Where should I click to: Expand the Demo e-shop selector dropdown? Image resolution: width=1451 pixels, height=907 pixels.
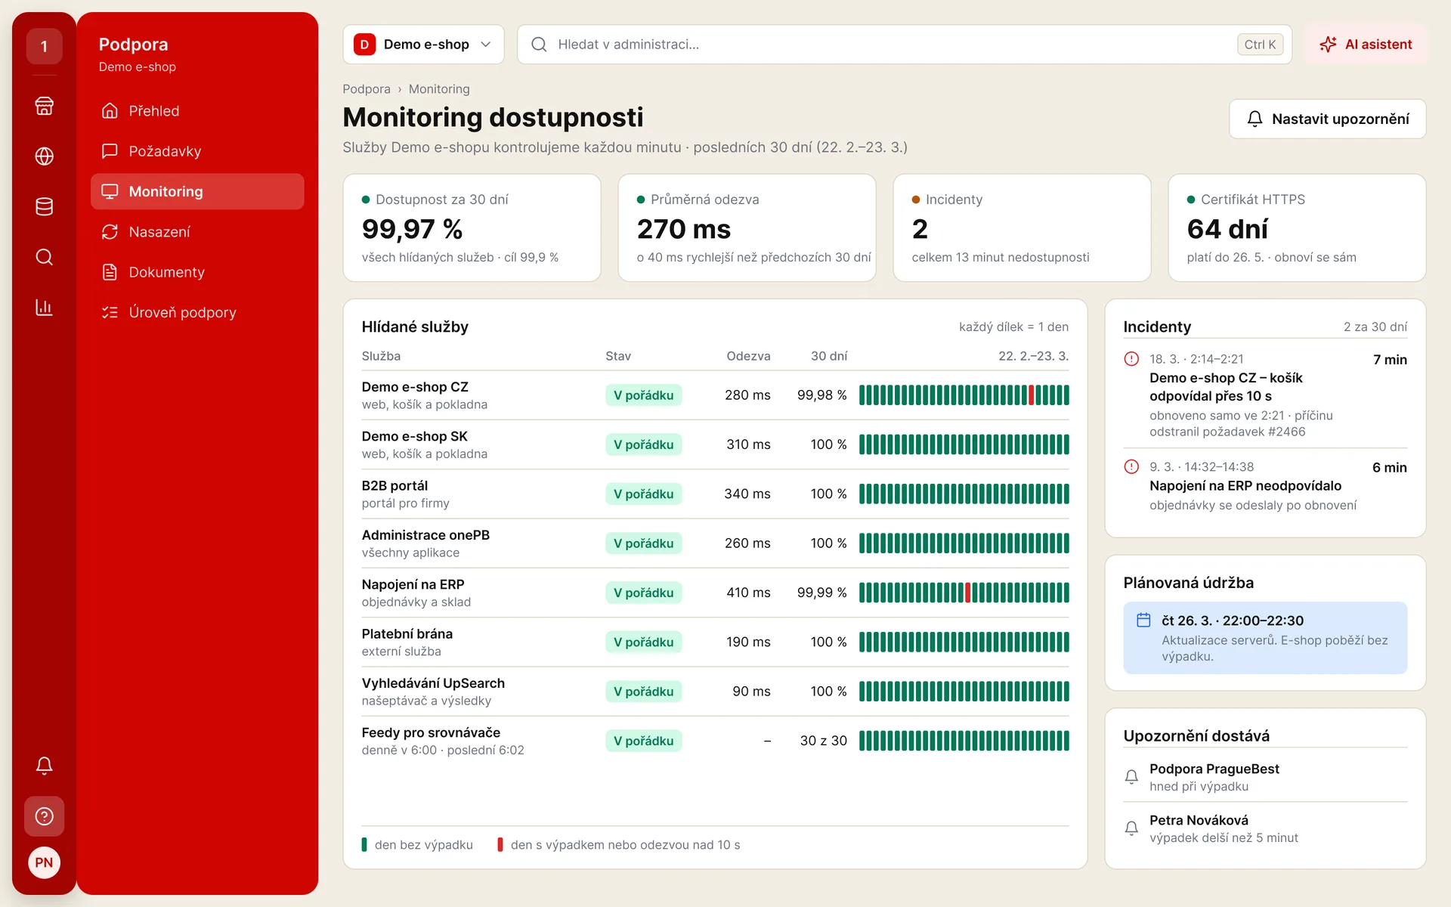pos(423,45)
